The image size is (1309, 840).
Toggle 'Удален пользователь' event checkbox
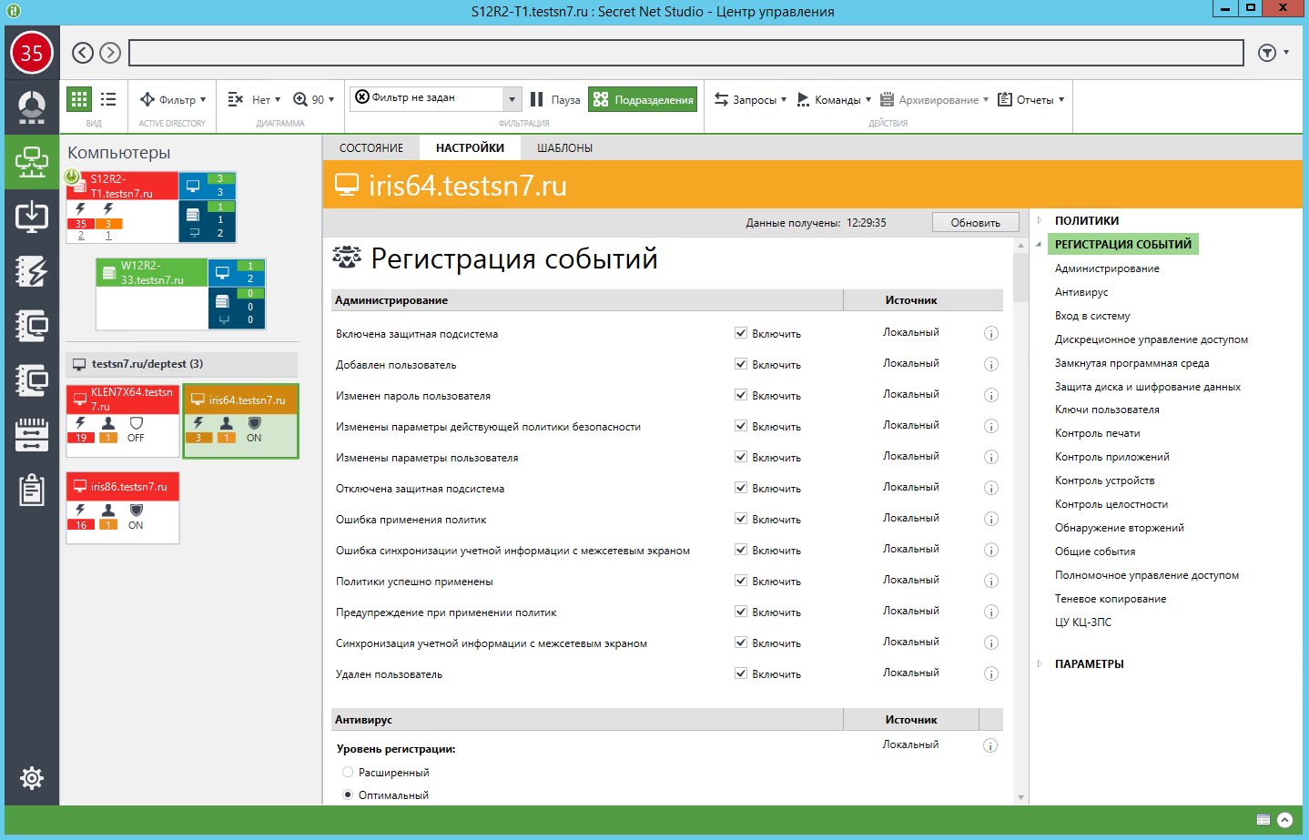pyautogui.click(x=741, y=673)
